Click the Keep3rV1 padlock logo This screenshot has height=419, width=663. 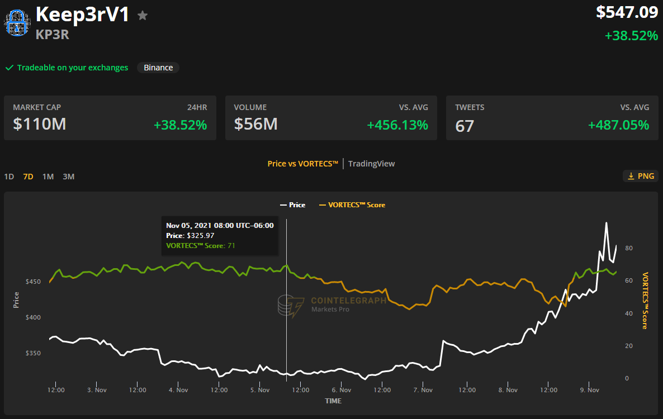(17, 23)
